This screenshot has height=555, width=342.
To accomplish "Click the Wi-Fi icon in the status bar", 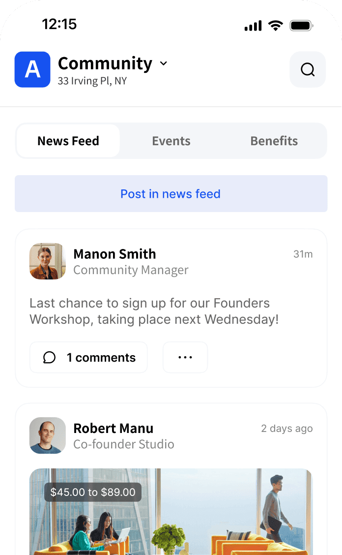I will pos(275,25).
